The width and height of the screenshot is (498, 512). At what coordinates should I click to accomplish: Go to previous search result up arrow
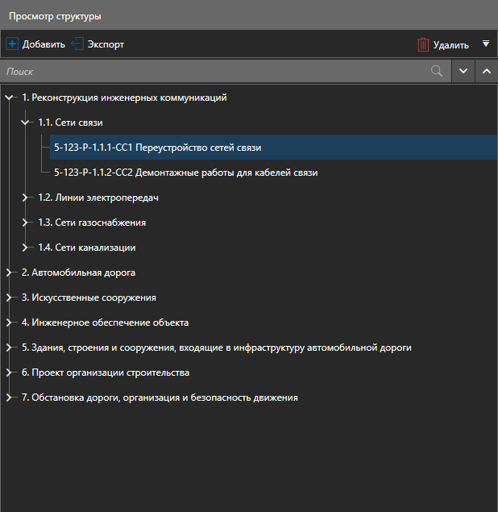486,71
